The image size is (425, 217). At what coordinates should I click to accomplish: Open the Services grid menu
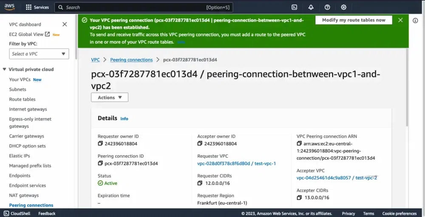[x=37, y=7]
